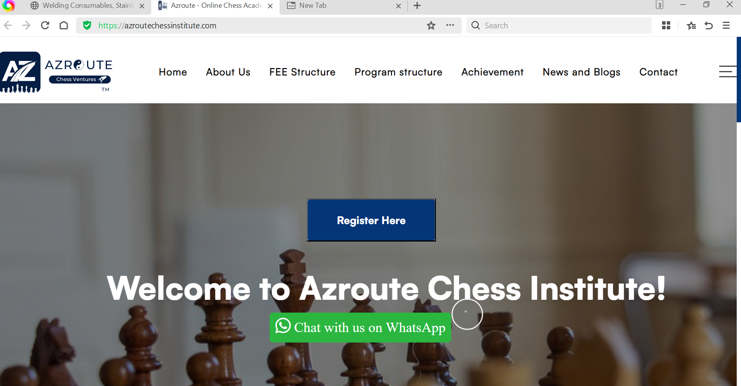The height and width of the screenshot is (386, 741).
Task: Open the browser hamburger menu
Action: coord(726,26)
